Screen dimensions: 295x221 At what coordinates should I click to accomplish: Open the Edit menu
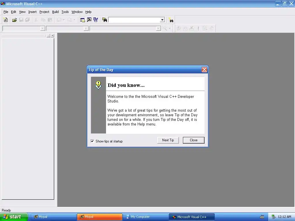[14, 12]
